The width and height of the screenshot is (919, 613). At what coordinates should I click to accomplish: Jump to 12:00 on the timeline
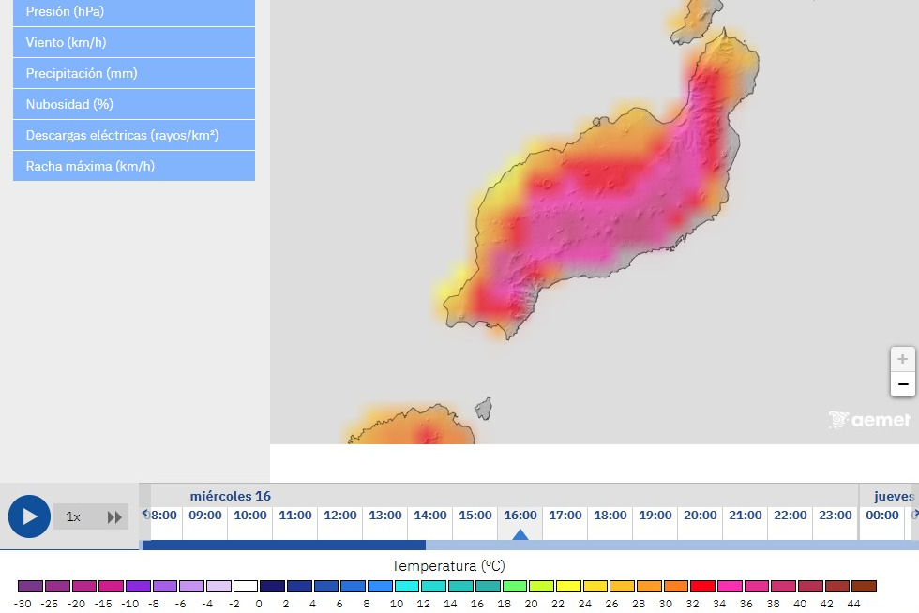click(x=339, y=516)
